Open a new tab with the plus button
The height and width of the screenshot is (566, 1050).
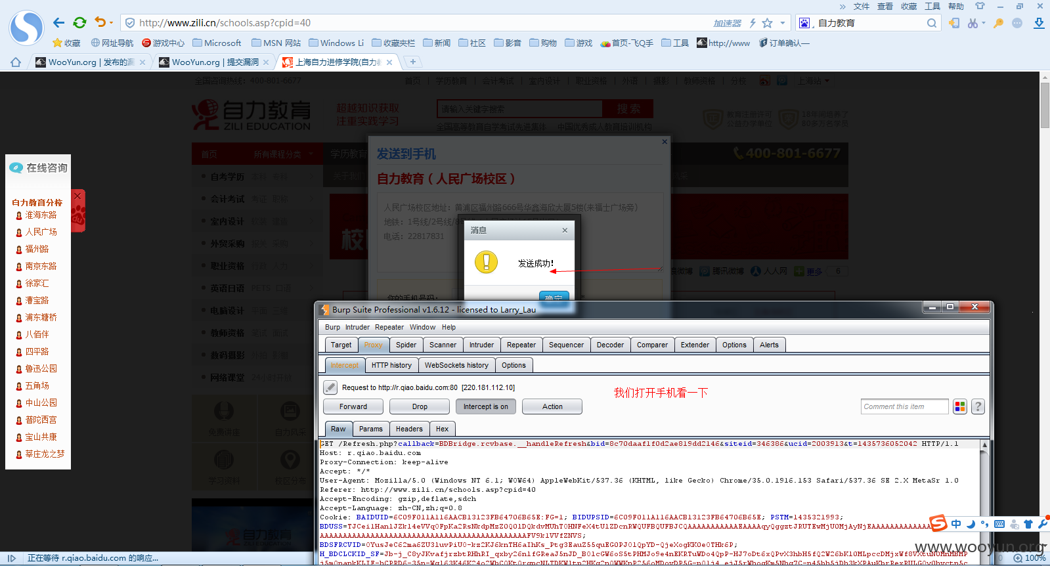click(x=412, y=62)
